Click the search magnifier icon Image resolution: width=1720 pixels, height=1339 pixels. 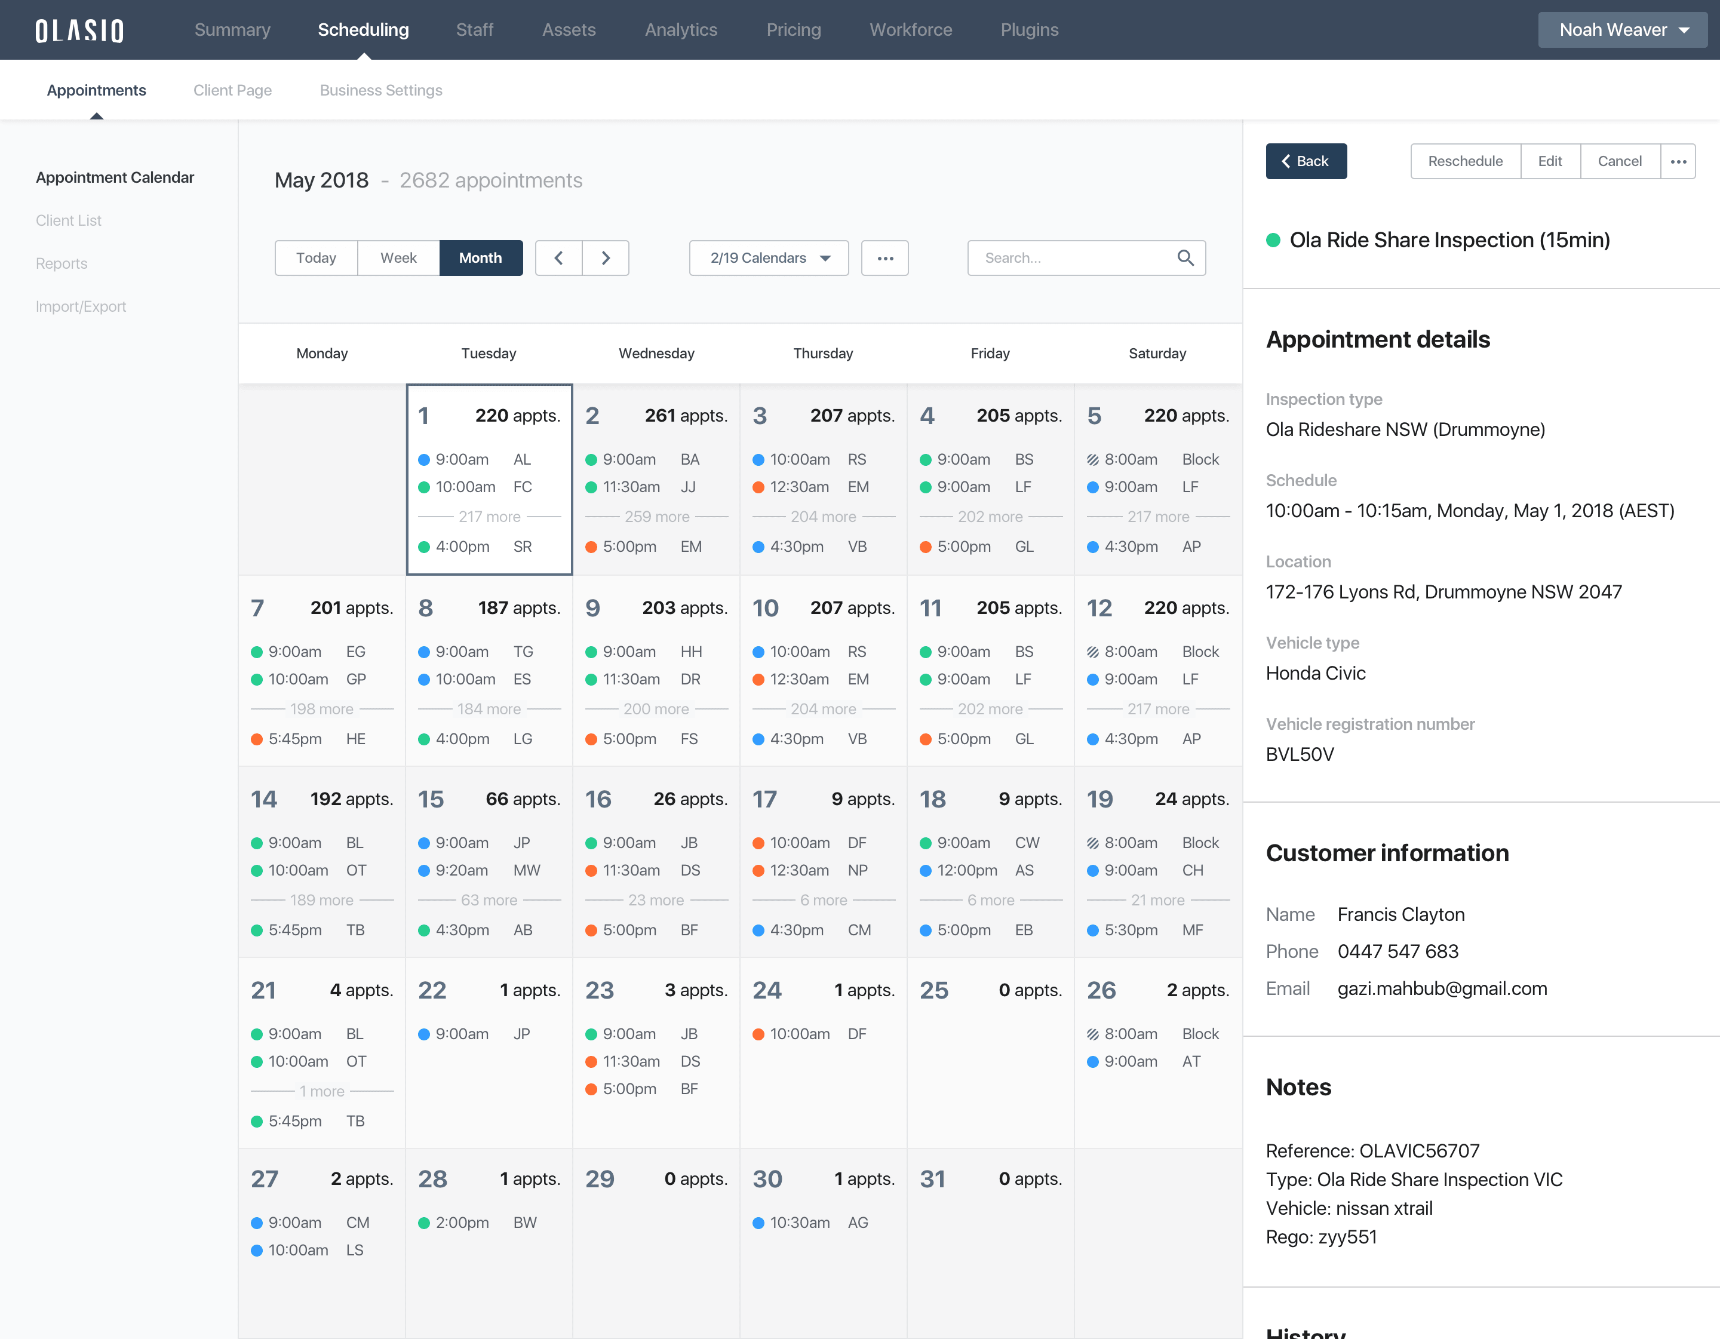(1184, 257)
